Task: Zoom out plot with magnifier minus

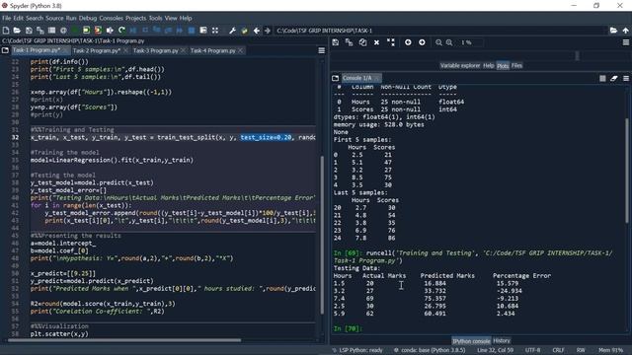Action: pyautogui.click(x=438, y=42)
